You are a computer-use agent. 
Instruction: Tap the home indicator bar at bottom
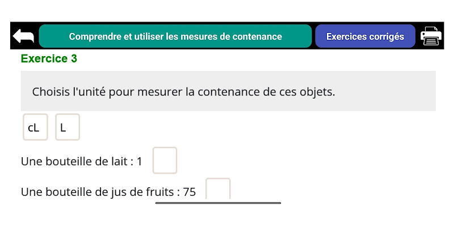(x=218, y=203)
